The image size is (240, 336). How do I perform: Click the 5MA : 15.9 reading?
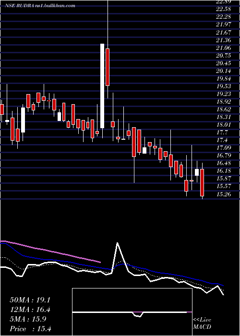click(28, 319)
